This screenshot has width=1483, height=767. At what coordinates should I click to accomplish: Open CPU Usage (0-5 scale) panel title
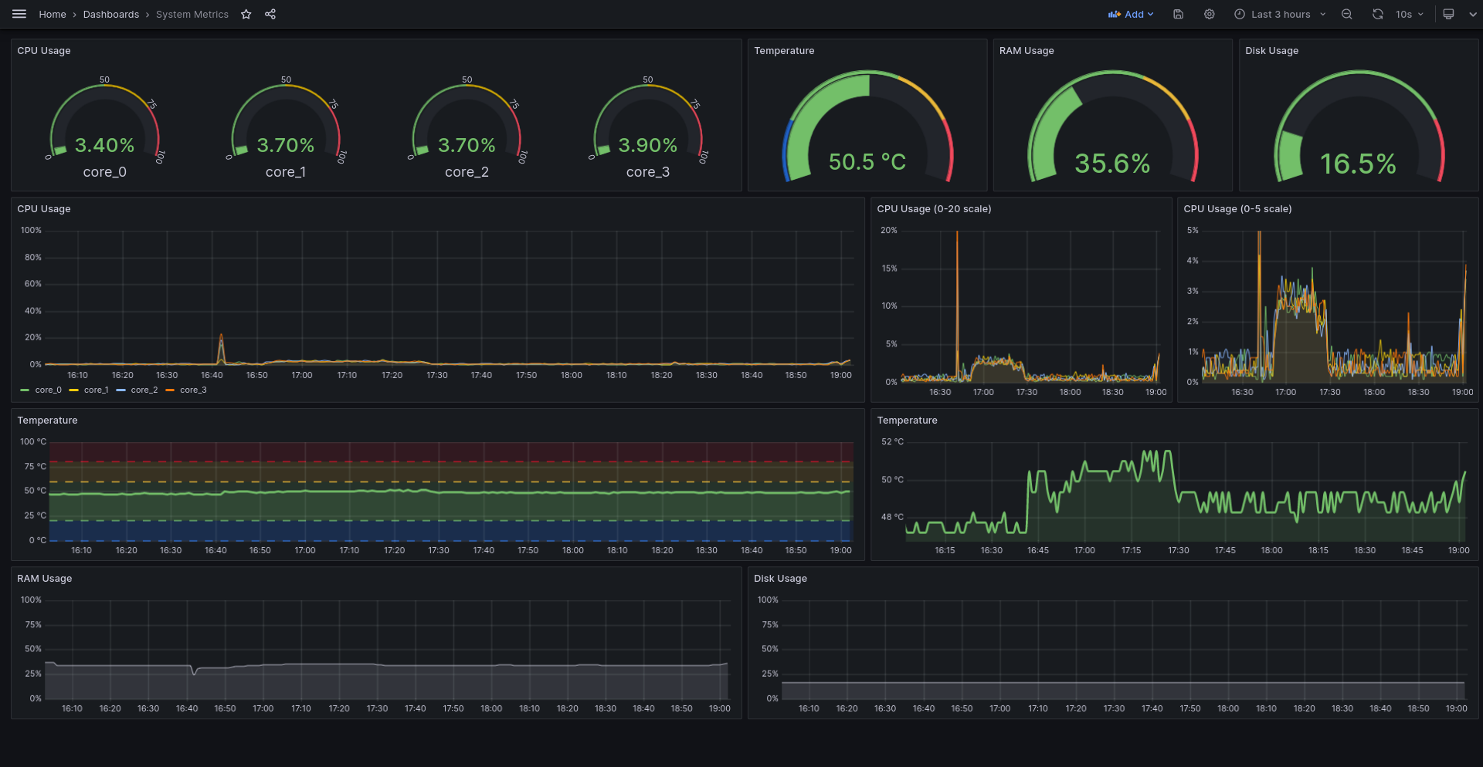(1237, 208)
